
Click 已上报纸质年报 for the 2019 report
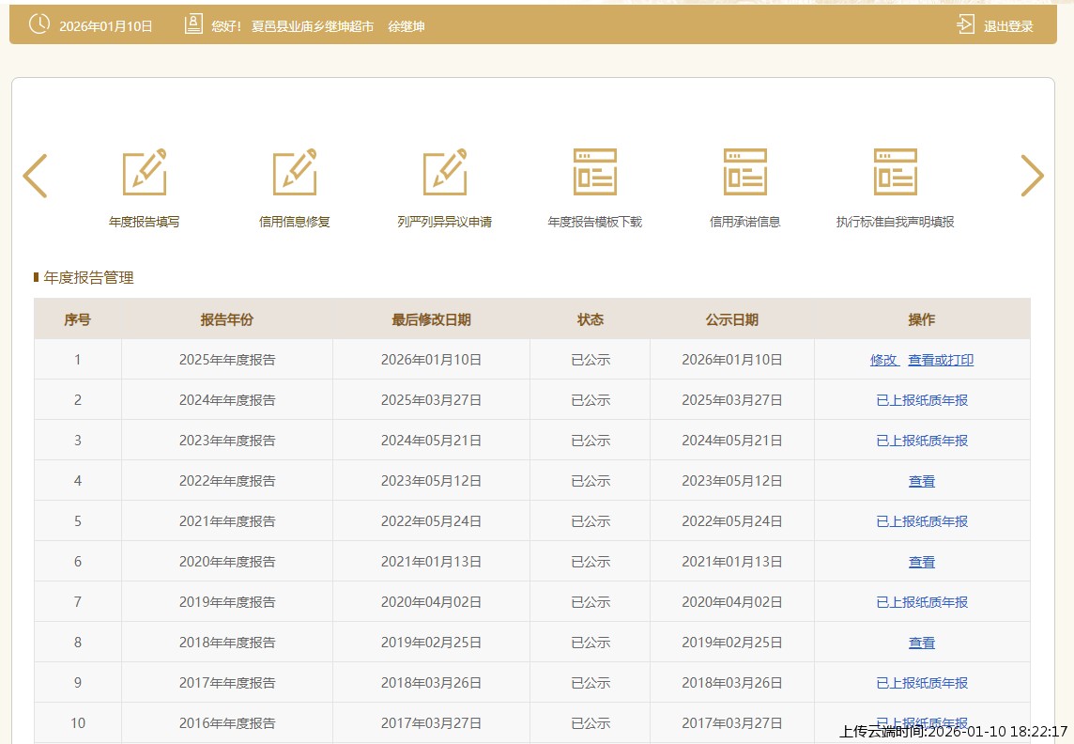pos(922,602)
